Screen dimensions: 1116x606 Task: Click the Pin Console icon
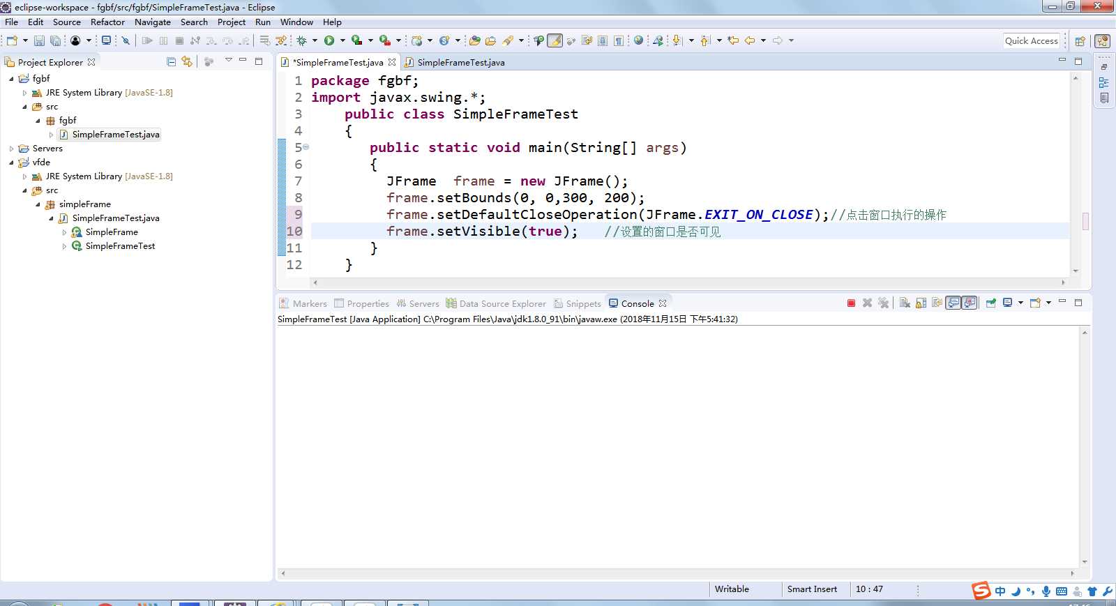(990, 303)
